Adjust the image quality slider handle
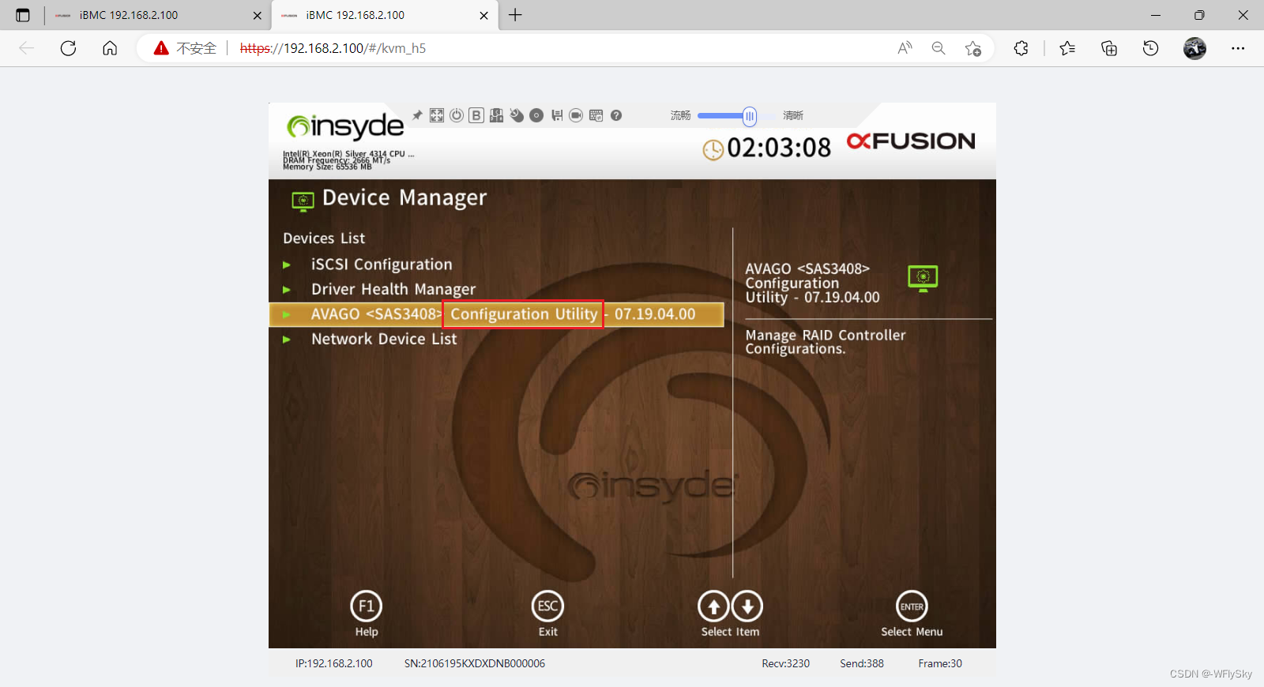This screenshot has height=687, width=1264. point(750,117)
